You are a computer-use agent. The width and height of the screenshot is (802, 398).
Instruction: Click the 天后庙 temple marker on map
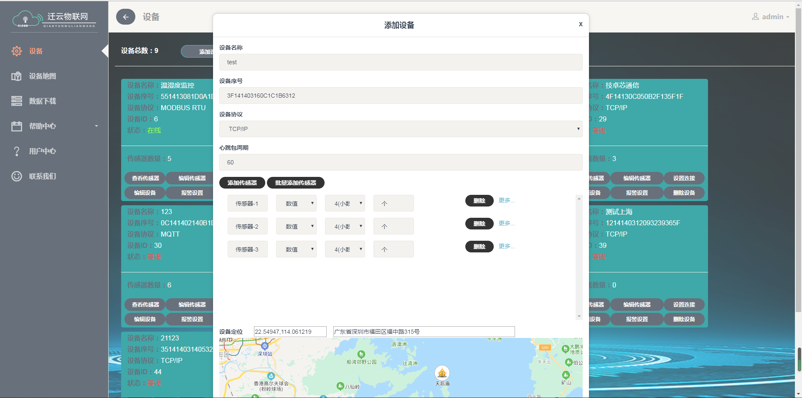pos(442,372)
